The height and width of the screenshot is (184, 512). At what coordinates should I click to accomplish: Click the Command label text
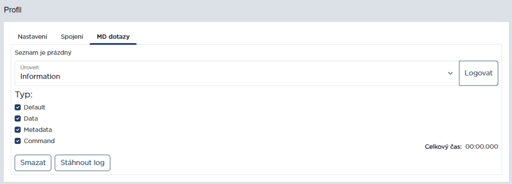pos(39,141)
